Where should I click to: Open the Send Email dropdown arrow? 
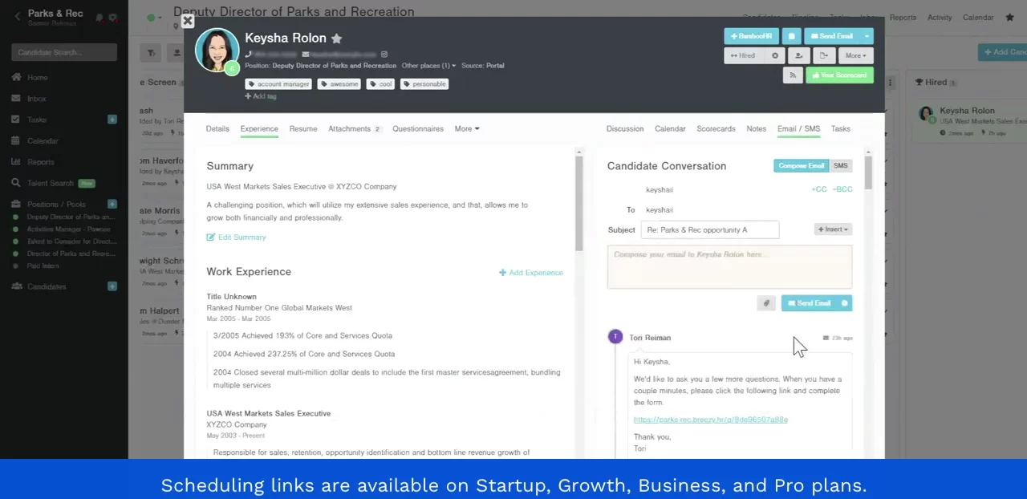867,36
